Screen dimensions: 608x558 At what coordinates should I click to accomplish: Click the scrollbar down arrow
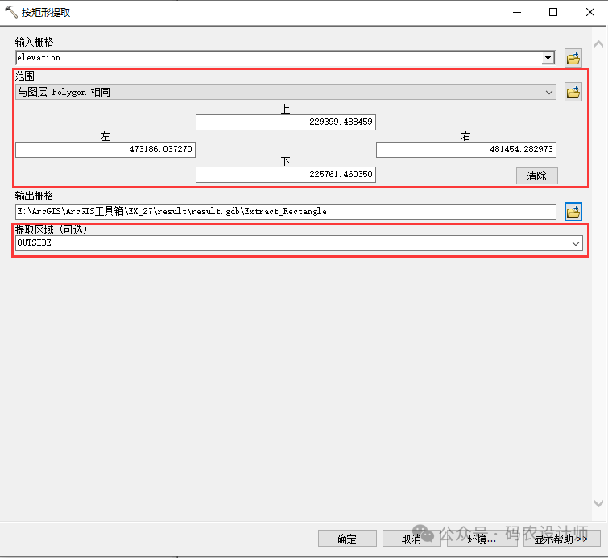[599, 503]
